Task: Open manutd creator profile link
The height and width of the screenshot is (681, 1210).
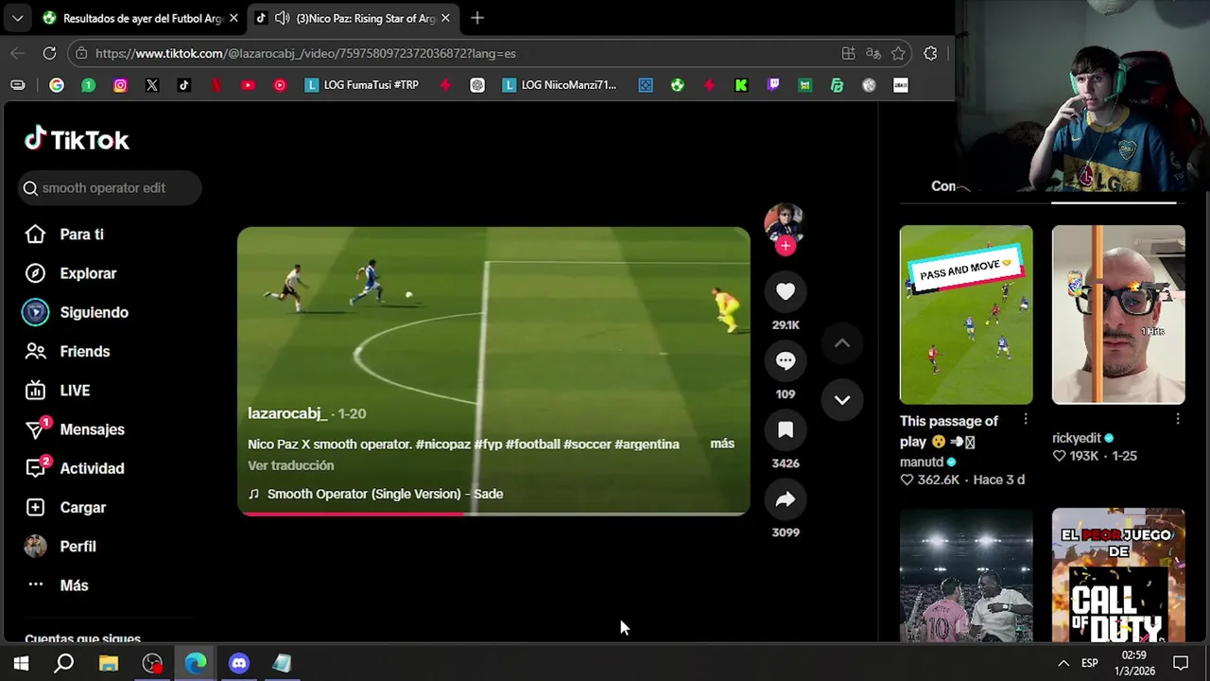Action: pos(922,463)
